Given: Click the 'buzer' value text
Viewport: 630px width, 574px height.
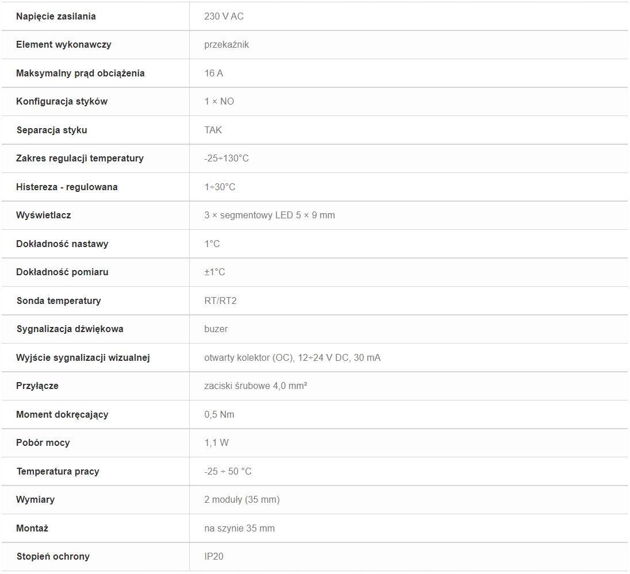Looking at the screenshot, I should click(216, 329).
